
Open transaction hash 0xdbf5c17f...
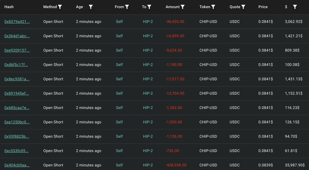click(16, 65)
